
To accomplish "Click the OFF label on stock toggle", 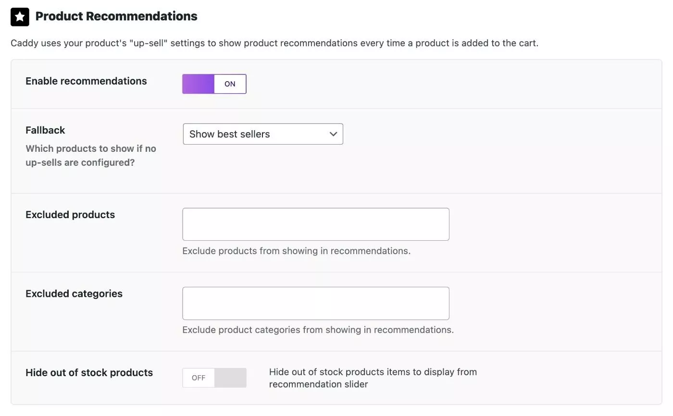I will point(199,378).
